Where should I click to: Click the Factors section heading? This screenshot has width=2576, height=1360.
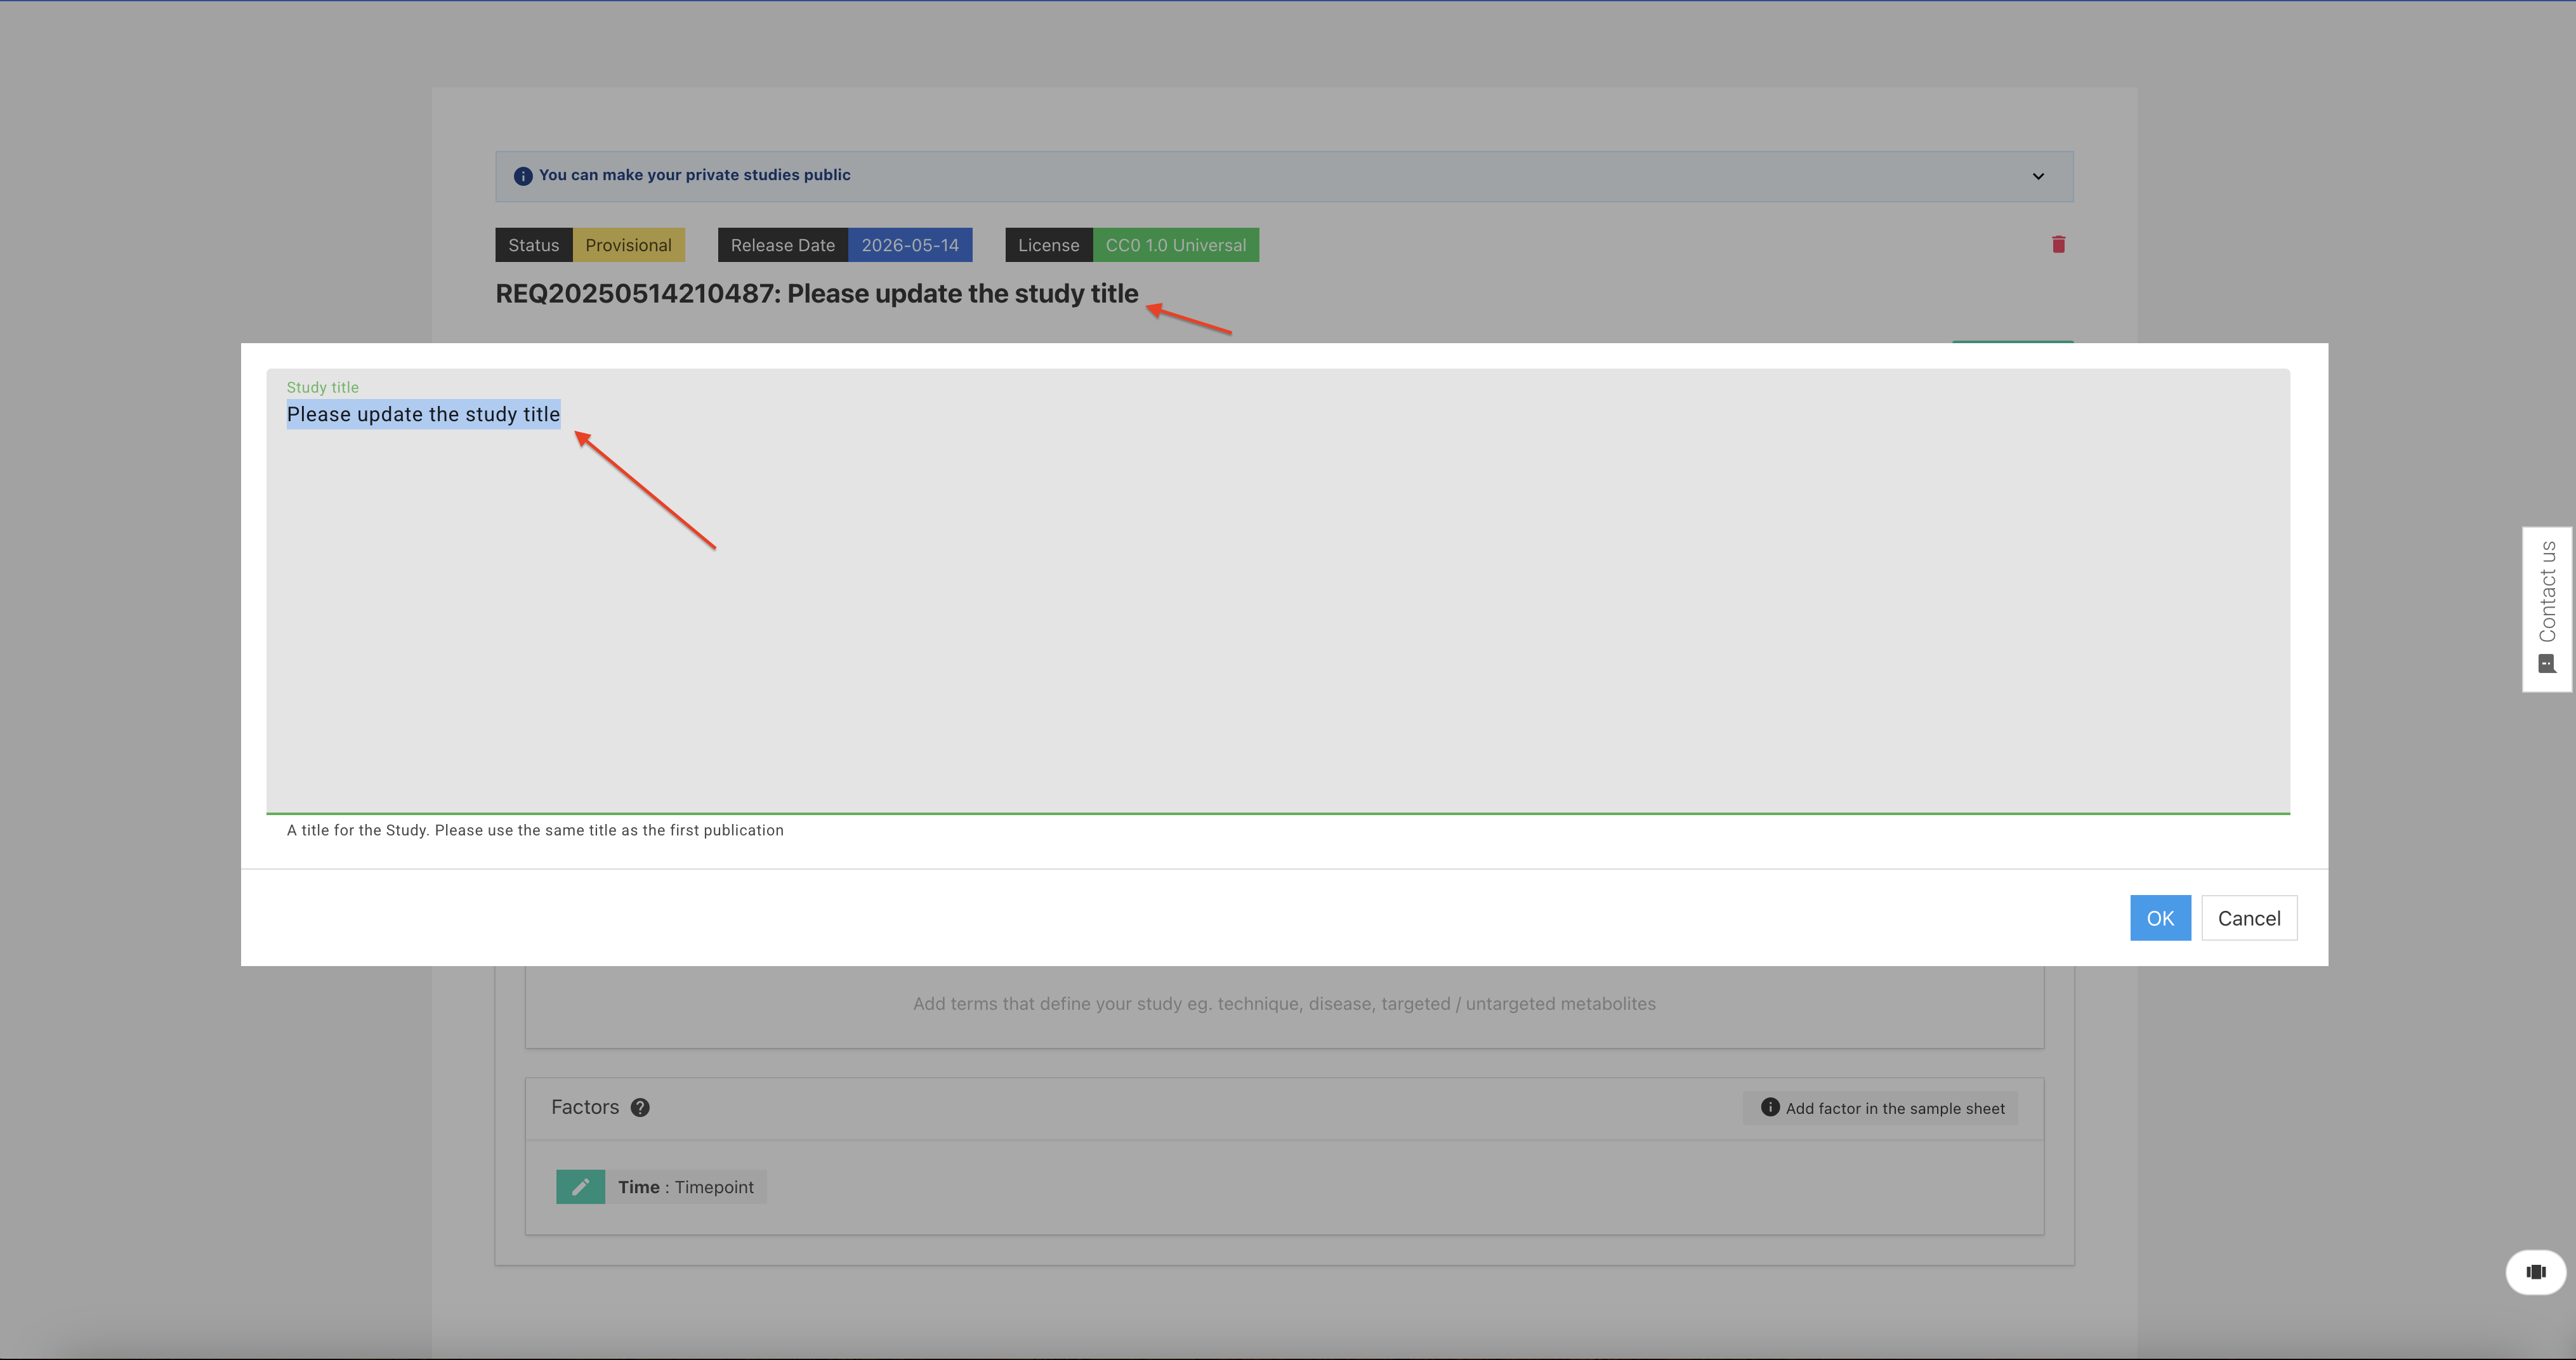coord(585,1107)
